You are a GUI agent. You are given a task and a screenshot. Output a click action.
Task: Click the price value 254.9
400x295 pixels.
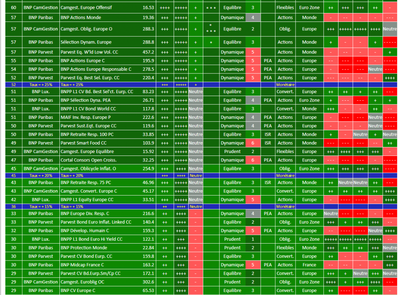pyautogui.click(x=149, y=169)
